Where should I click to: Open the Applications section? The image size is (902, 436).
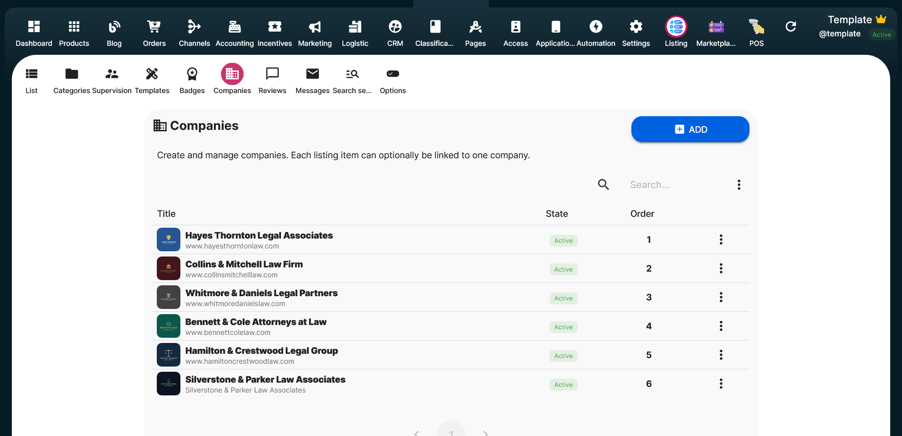coord(555,33)
